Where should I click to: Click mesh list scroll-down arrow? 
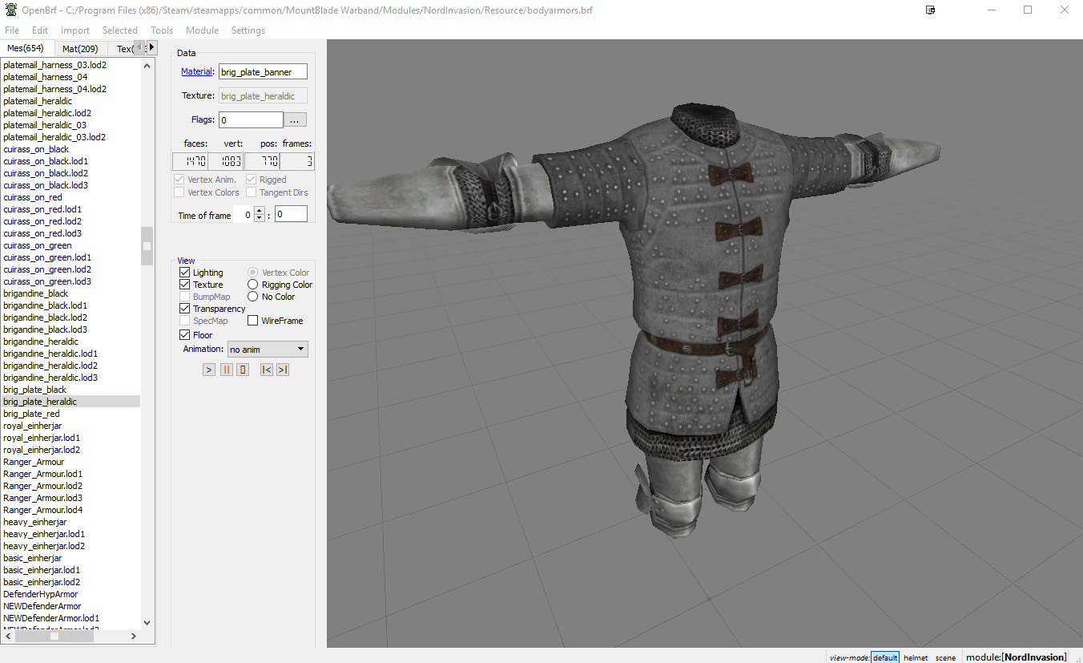pyautogui.click(x=147, y=622)
